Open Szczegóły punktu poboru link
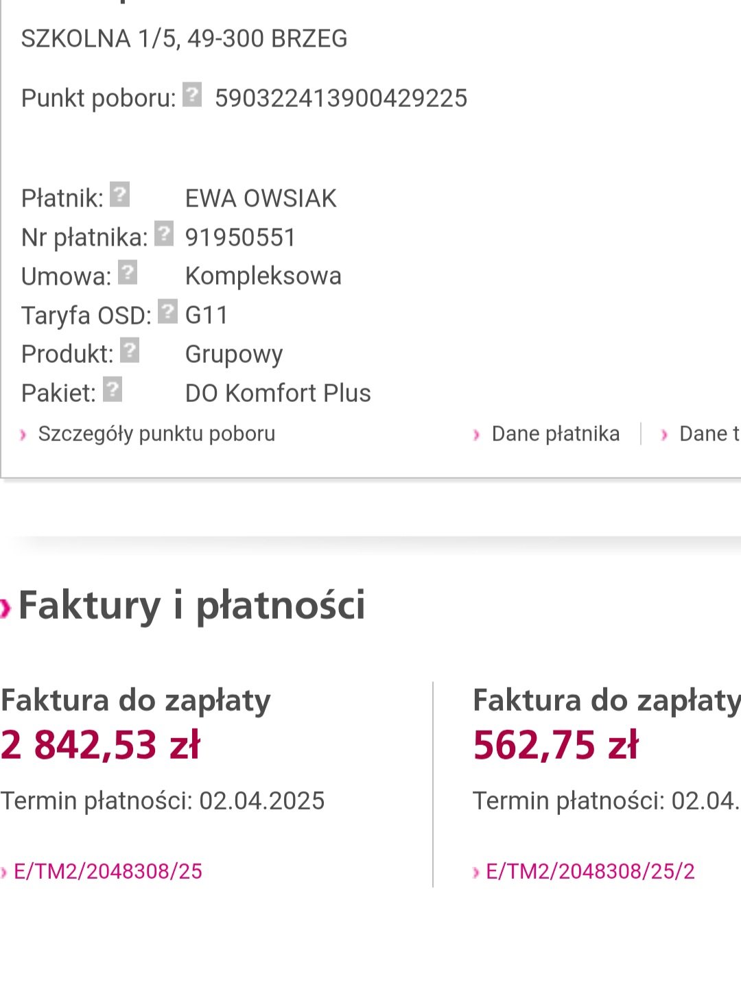 pos(156,434)
